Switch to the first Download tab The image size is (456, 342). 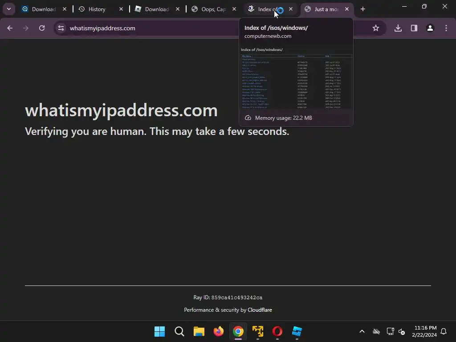[x=44, y=9]
